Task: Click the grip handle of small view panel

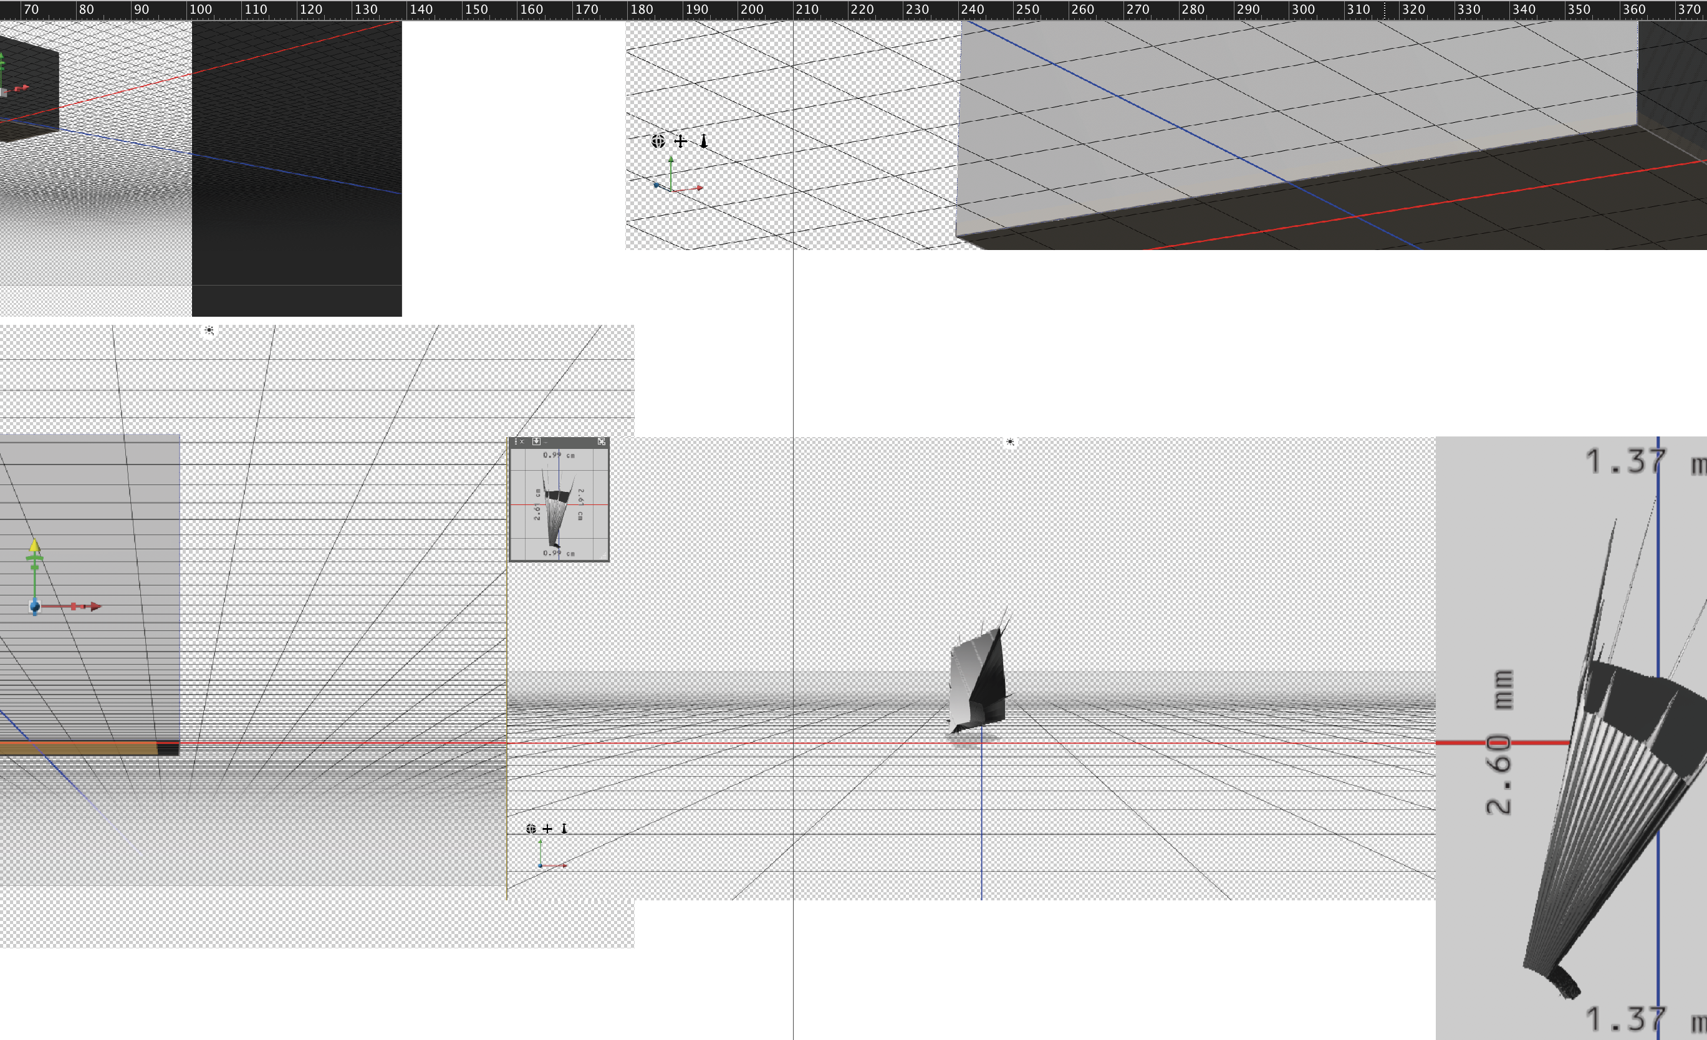Action: (x=516, y=441)
